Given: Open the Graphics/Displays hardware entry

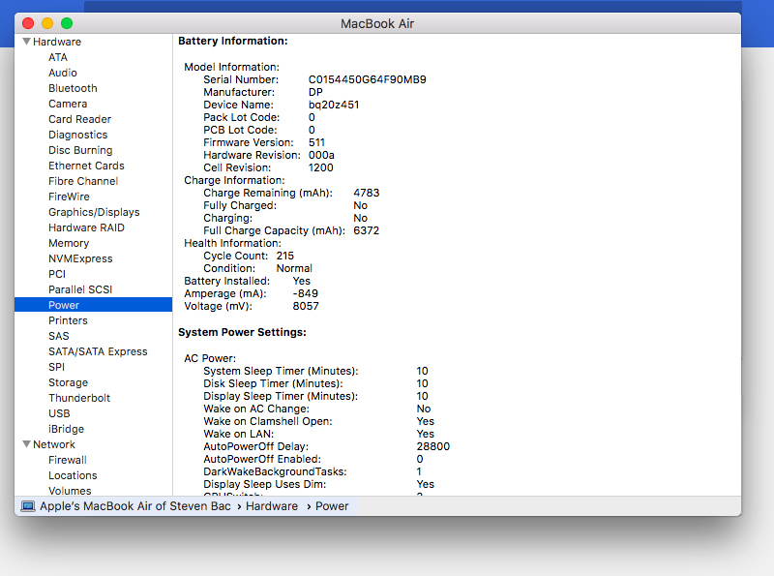Looking at the screenshot, I should tap(94, 212).
